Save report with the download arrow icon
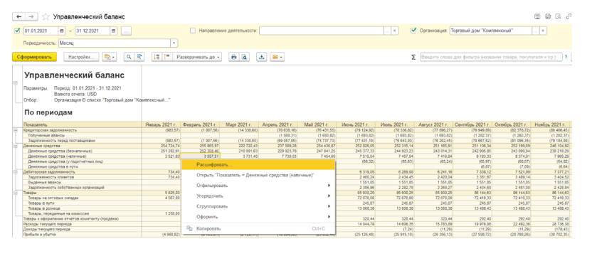The height and width of the screenshot is (256, 592). [x=261, y=57]
